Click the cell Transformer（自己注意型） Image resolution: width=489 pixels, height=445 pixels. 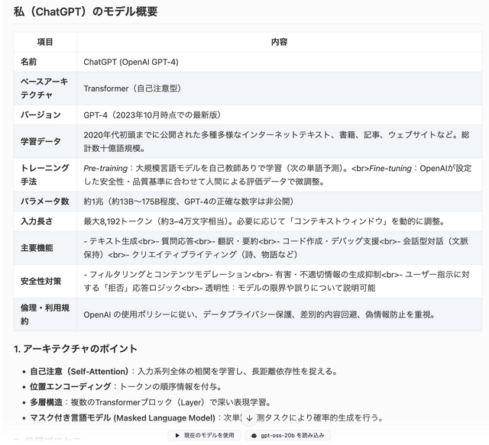[279, 89]
